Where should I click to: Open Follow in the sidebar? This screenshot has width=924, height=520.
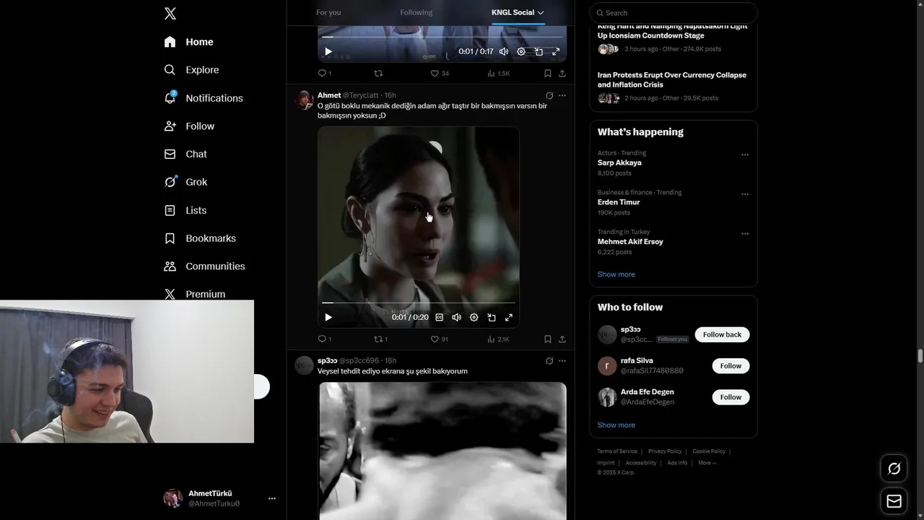pos(189,126)
